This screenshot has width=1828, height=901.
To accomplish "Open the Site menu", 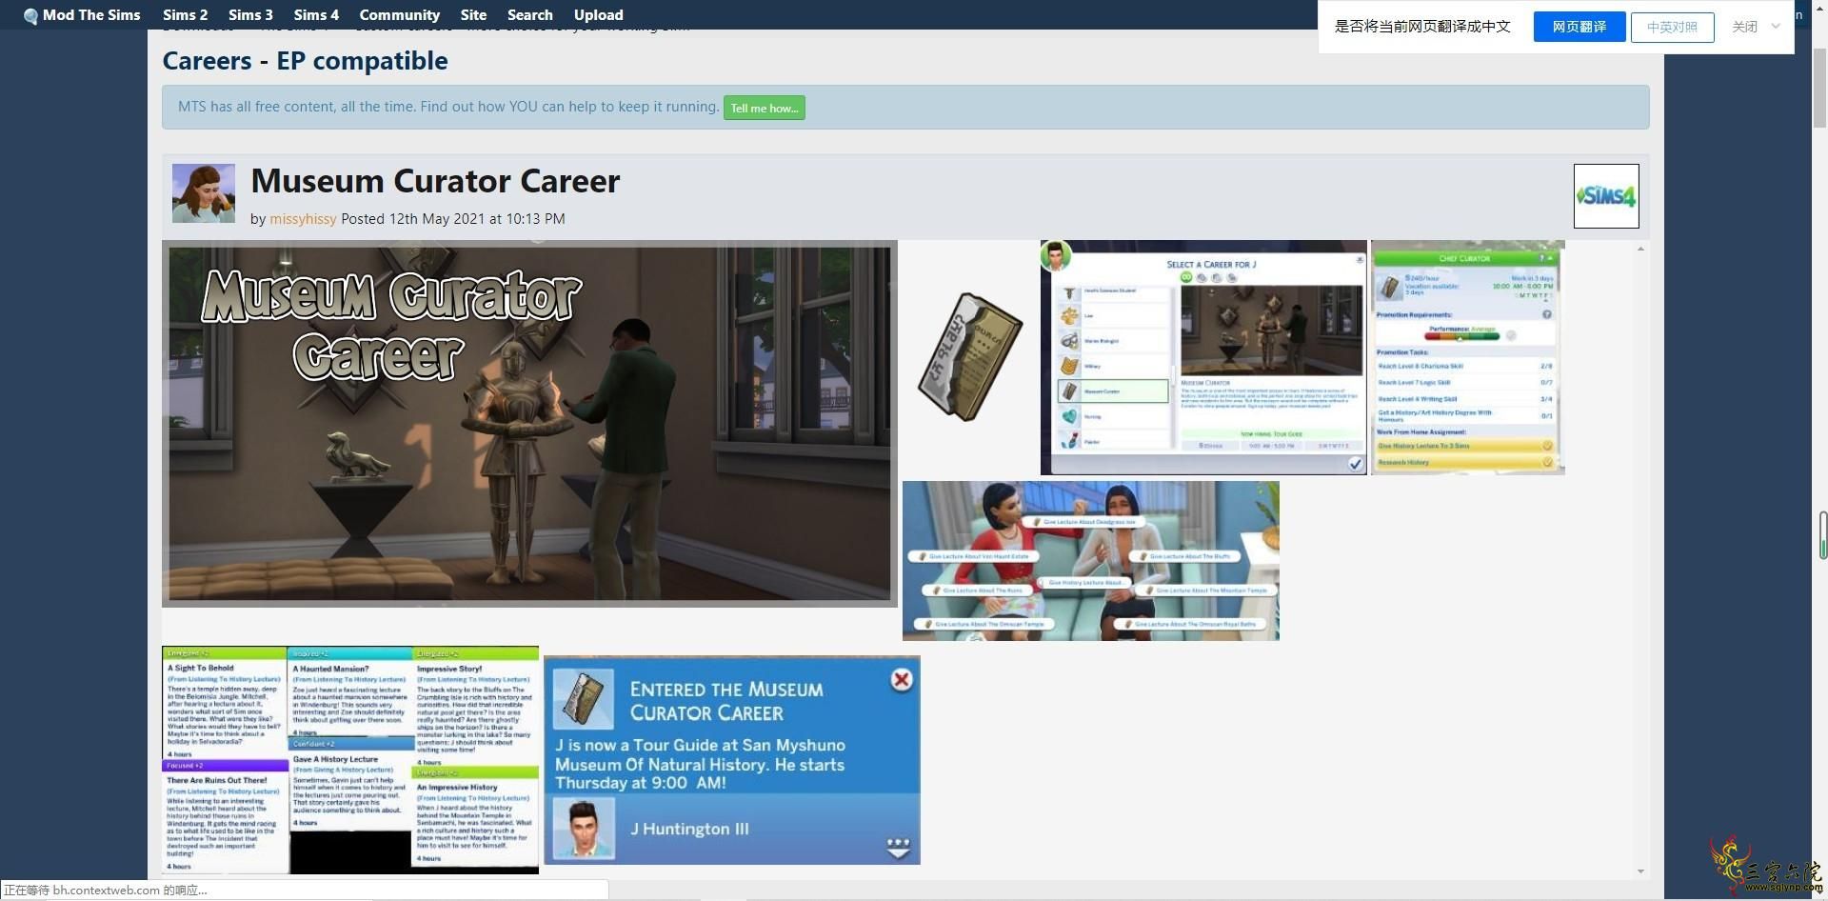I will pyautogui.click(x=473, y=15).
